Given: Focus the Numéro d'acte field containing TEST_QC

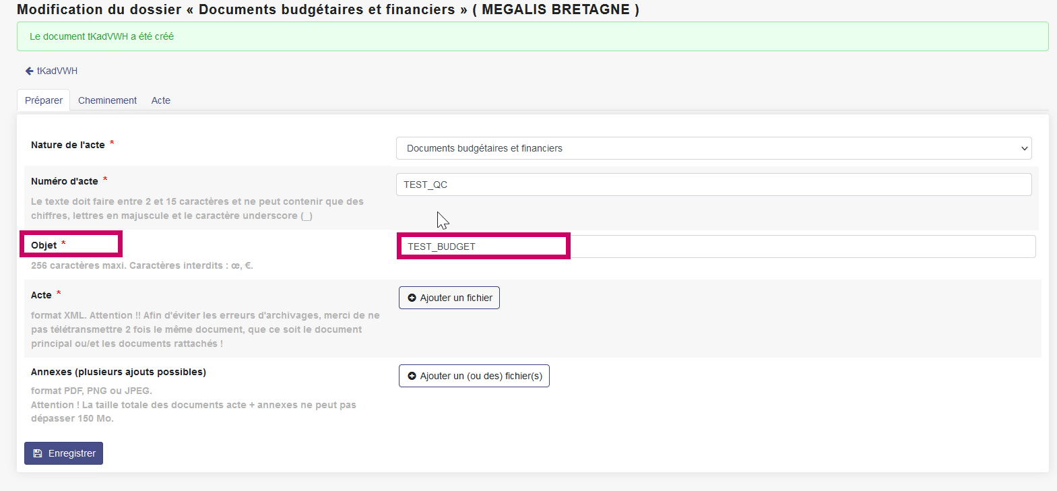Looking at the screenshot, I should (713, 185).
